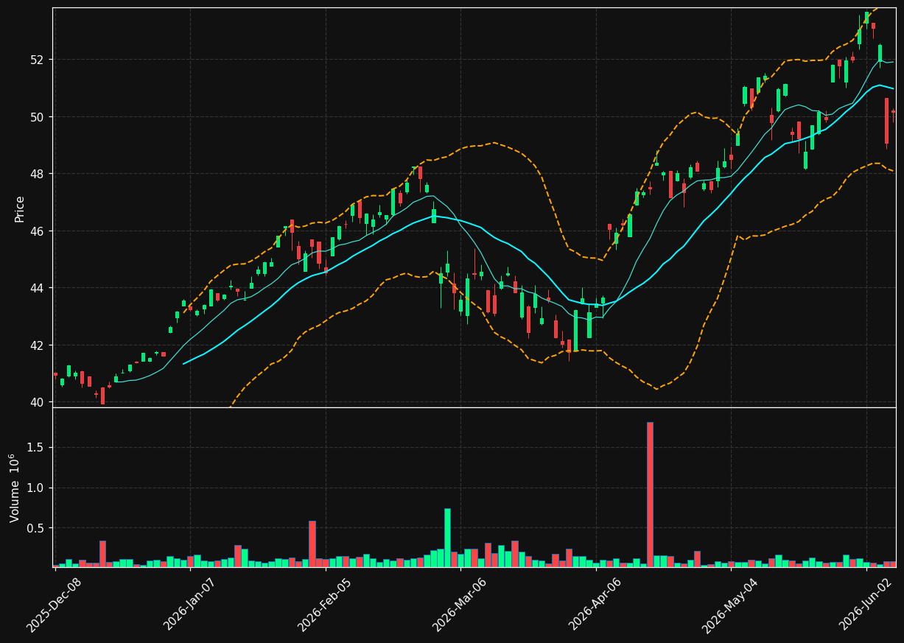Screen dimensions: 904x643
Task: Click the Volume axis title
Action: point(15,488)
